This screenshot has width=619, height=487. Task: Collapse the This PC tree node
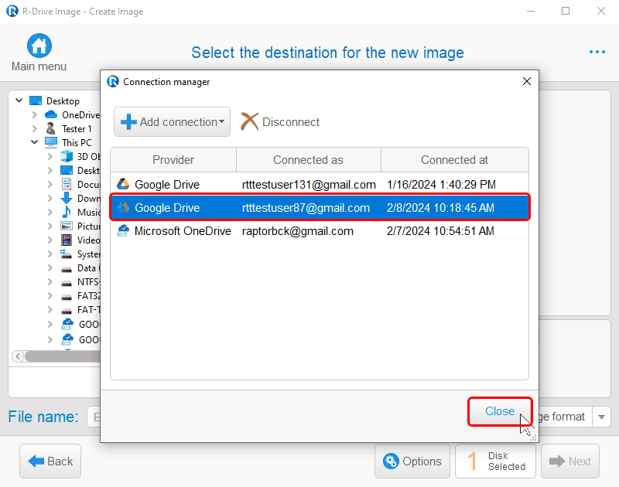pyautogui.click(x=34, y=142)
